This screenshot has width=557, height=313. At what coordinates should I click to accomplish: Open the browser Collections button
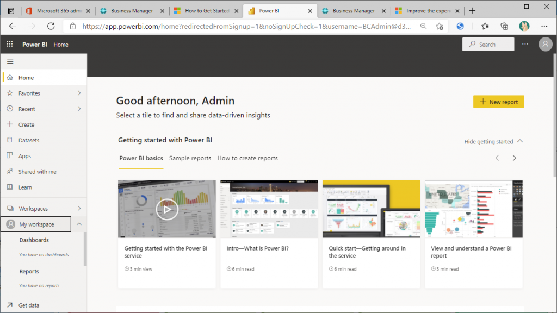point(504,26)
